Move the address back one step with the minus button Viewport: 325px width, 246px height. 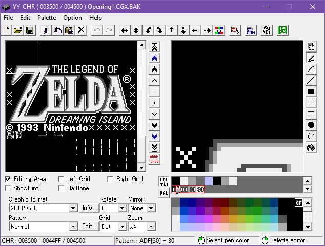(x=154, y=92)
